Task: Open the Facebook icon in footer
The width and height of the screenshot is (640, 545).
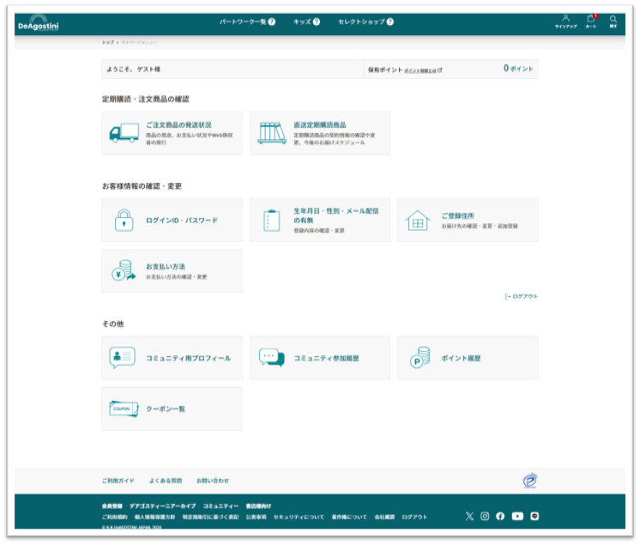Action: click(500, 516)
